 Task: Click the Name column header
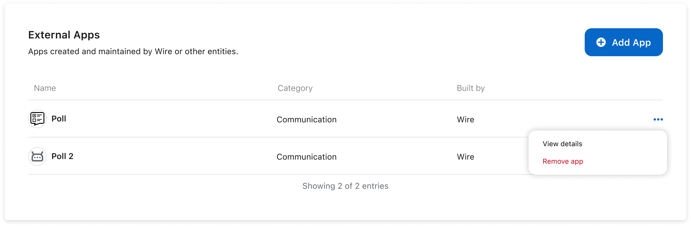pyautogui.click(x=45, y=88)
